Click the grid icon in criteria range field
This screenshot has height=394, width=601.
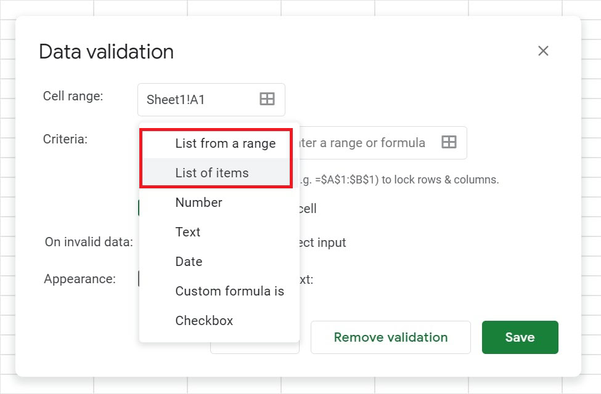coord(449,143)
